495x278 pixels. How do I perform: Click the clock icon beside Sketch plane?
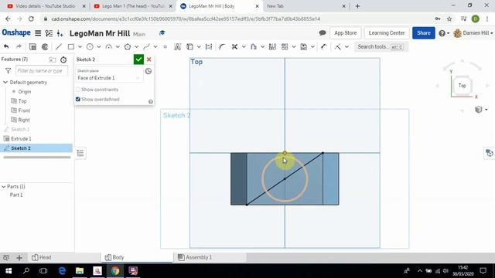(x=148, y=71)
